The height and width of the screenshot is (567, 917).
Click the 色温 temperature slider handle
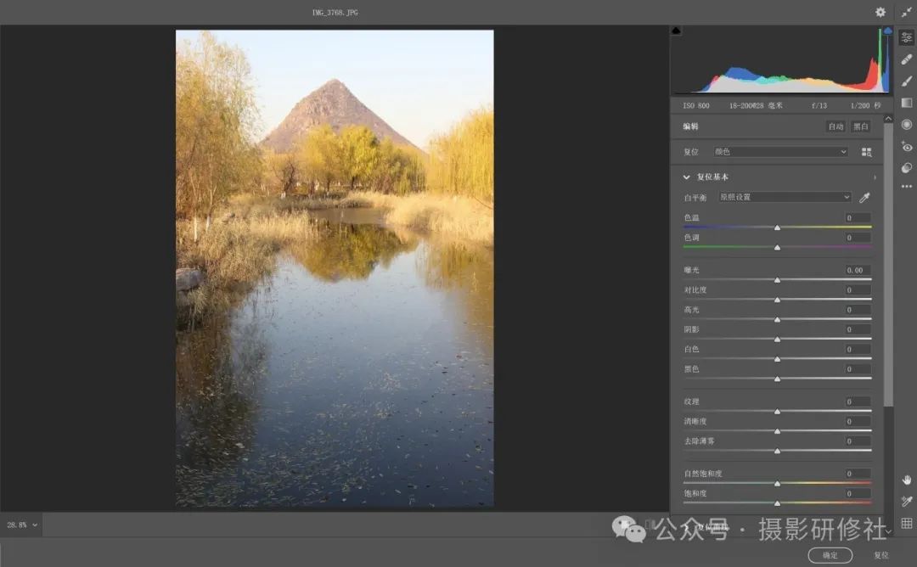click(777, 227)
